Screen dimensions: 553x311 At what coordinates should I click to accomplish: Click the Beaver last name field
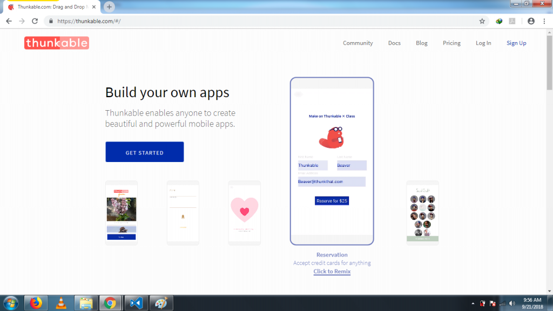352,165
